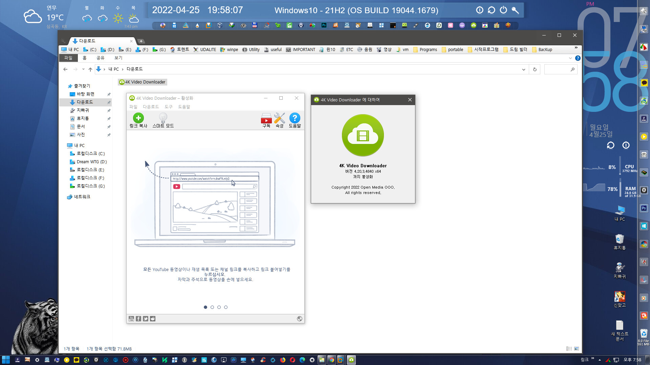Refresh the Explorer folder view
Screen dimensions: 650x365
coord(535,70)
